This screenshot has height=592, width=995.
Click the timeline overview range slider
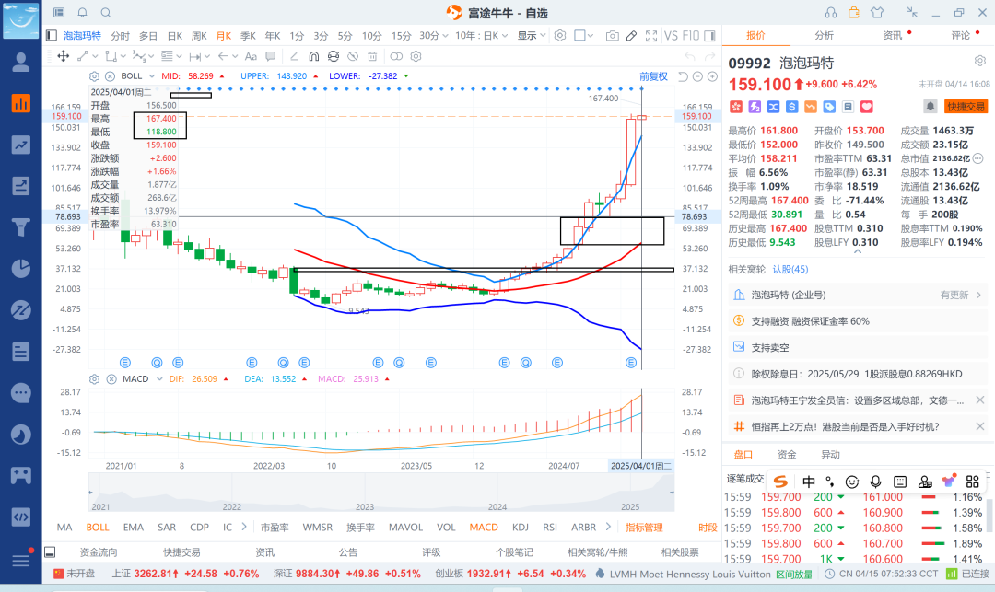380,492
